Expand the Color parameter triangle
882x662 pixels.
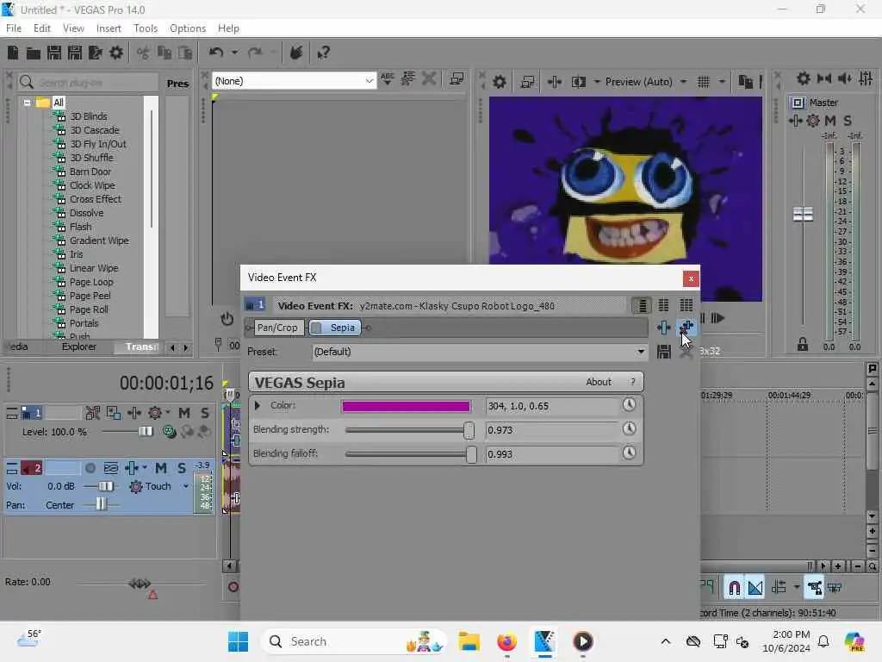point(258,405)
